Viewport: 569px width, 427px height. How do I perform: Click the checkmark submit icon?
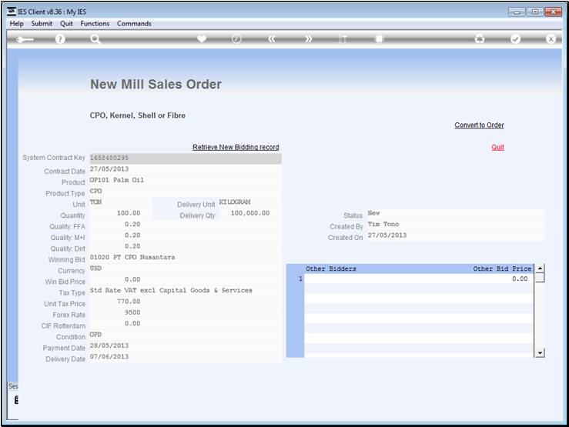coord(515,38)
